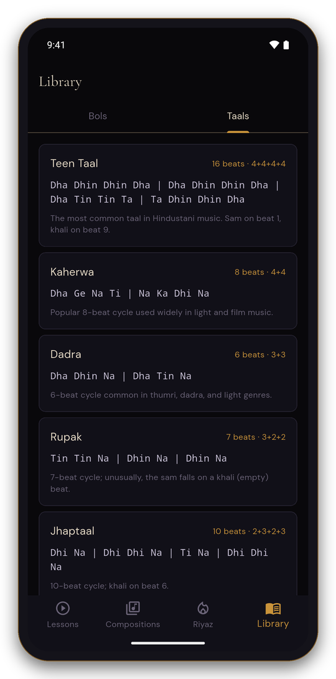Click the 16 beats · 4+4+4+4 label
This screenshot has height=679, width=336.
coord(248,164)
